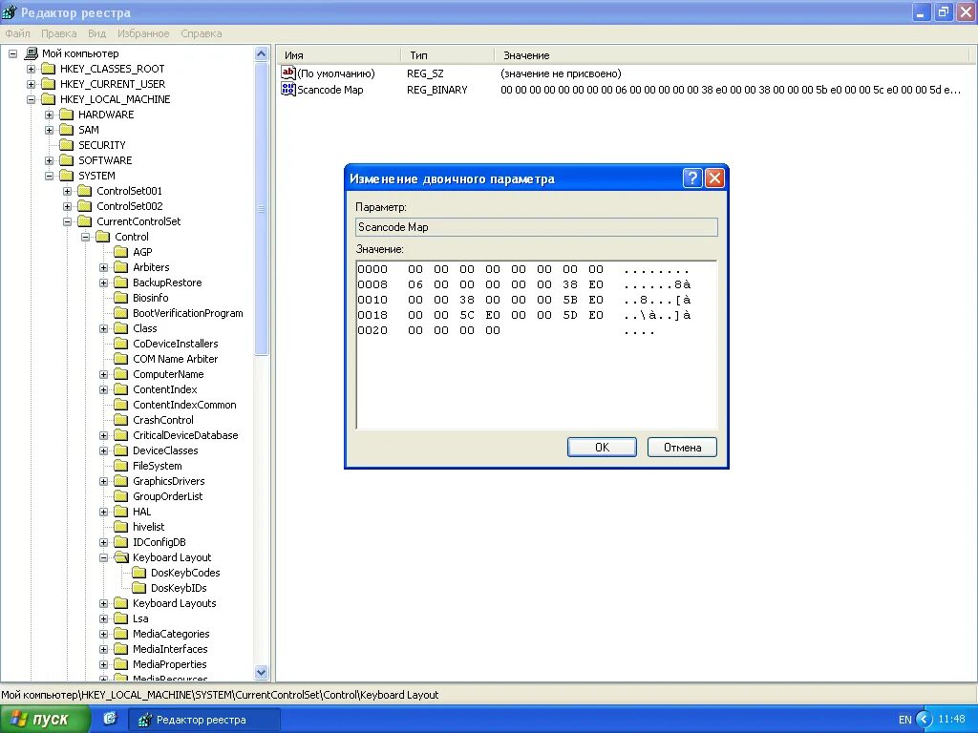Click the FileSystem folder icon
This screenshot has width=978, height=733.
(x=121, y=466)
